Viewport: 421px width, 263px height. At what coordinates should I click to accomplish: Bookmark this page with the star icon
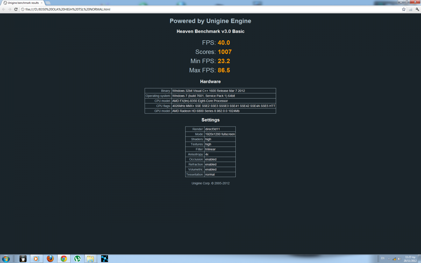click(x=404, y=9)
